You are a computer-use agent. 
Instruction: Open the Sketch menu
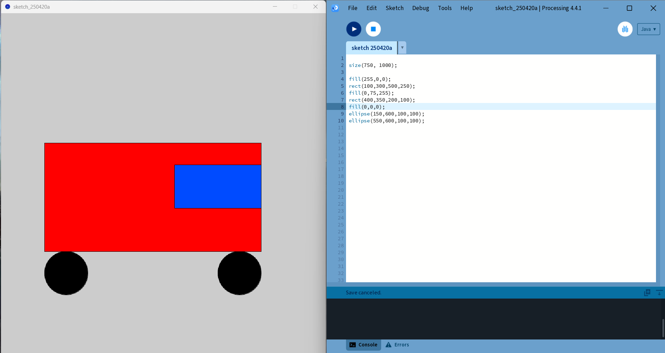point(394,8)
